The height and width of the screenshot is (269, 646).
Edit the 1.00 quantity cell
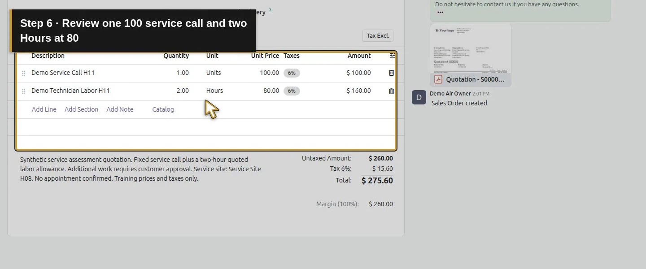[x=183, y=73]
